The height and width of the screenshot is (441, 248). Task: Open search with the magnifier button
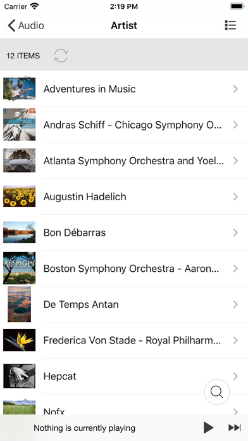pyautogui.click(x=217, y=392)
